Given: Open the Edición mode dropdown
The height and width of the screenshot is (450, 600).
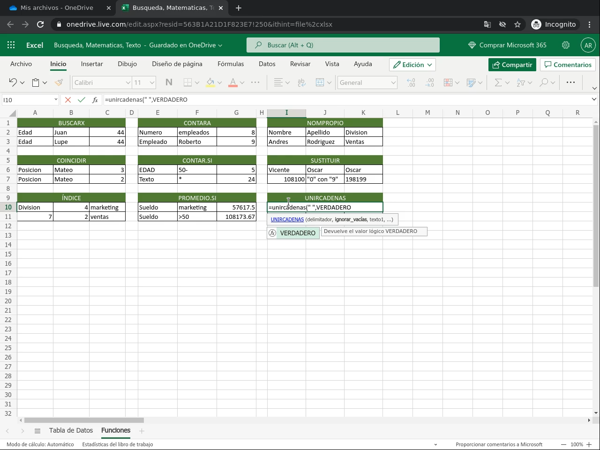Looking at the screenshot, I should point(412,65).
